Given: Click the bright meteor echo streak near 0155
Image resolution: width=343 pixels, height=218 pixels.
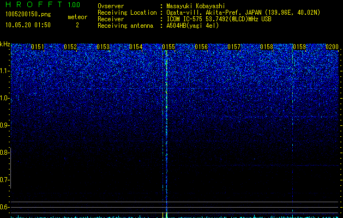Looking at the screenshot, I should 166,131.
